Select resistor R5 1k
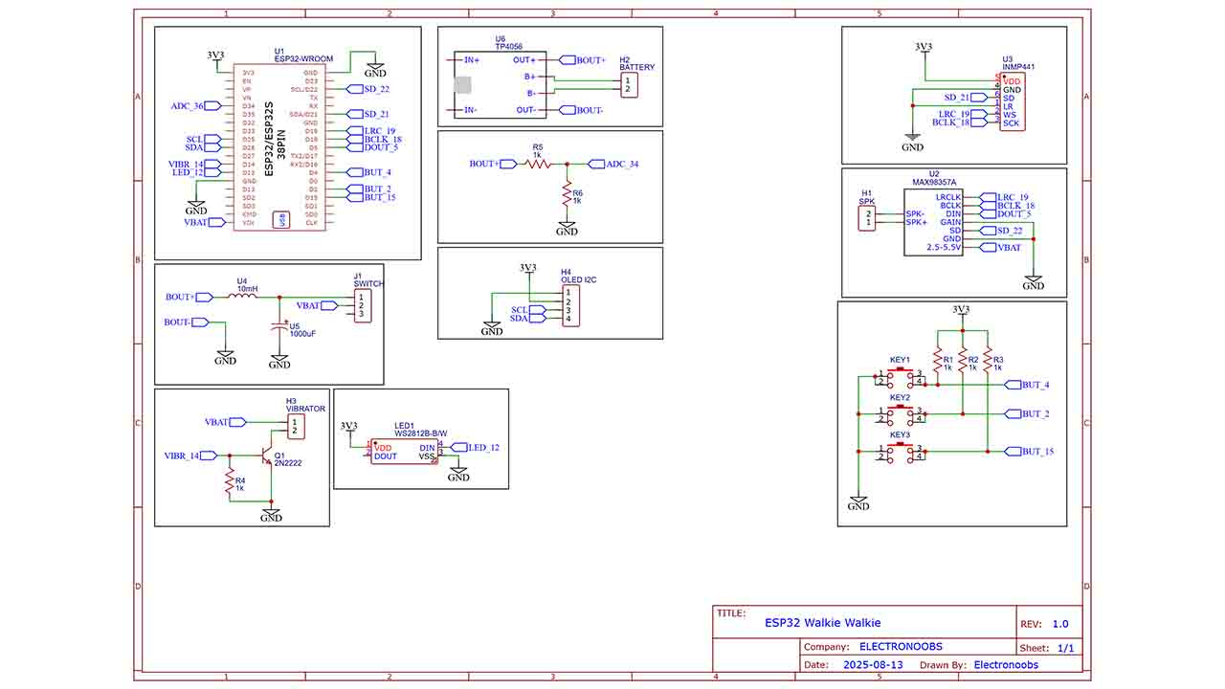 536,163
